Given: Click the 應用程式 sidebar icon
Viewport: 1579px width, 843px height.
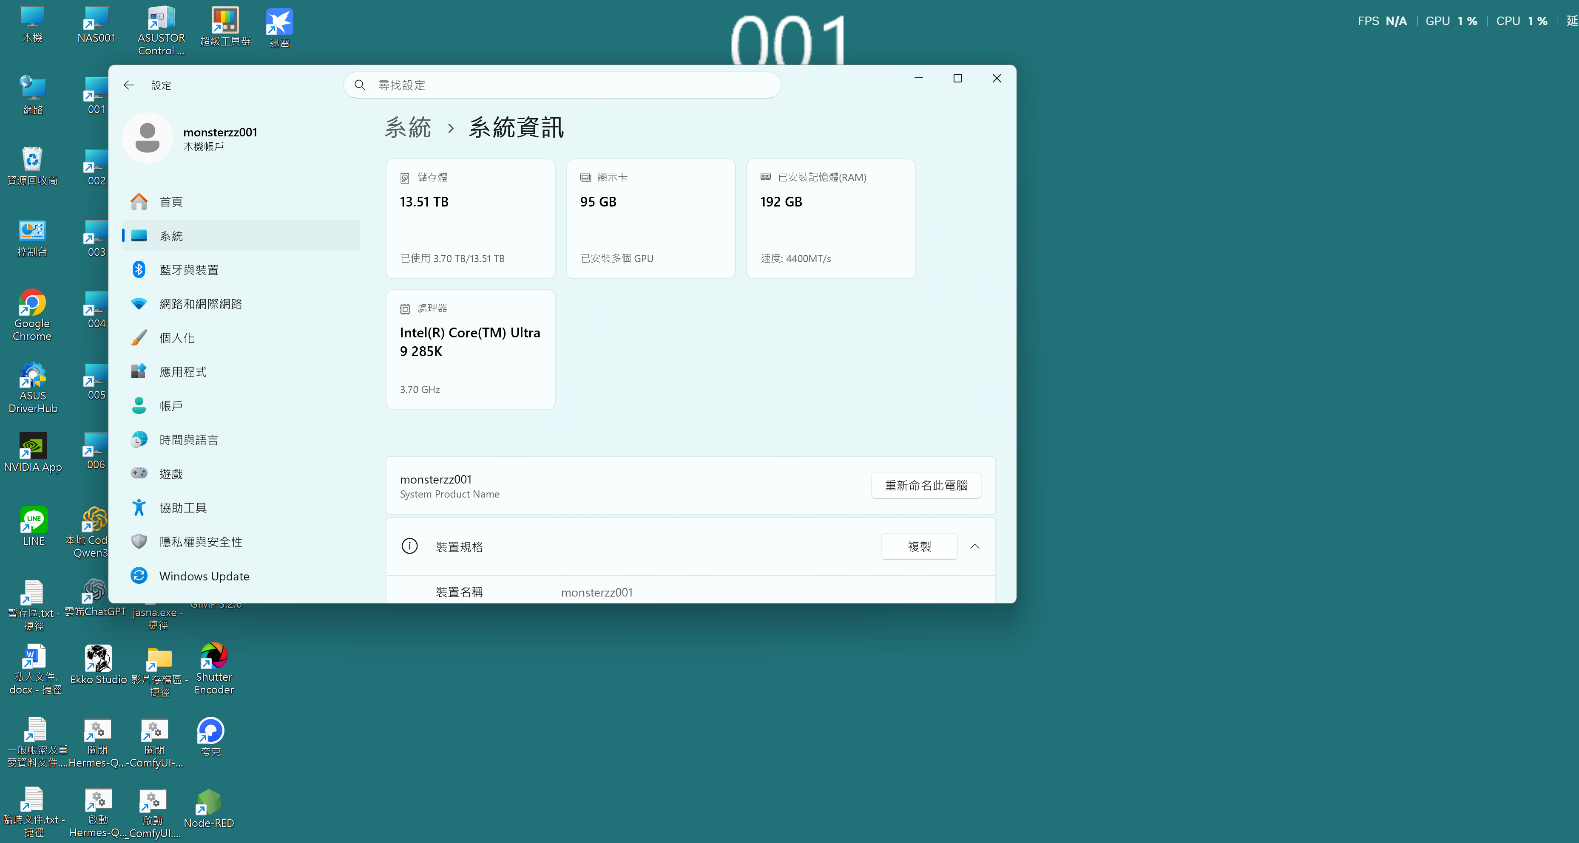Looking at the screenshot, I should 139,371.
